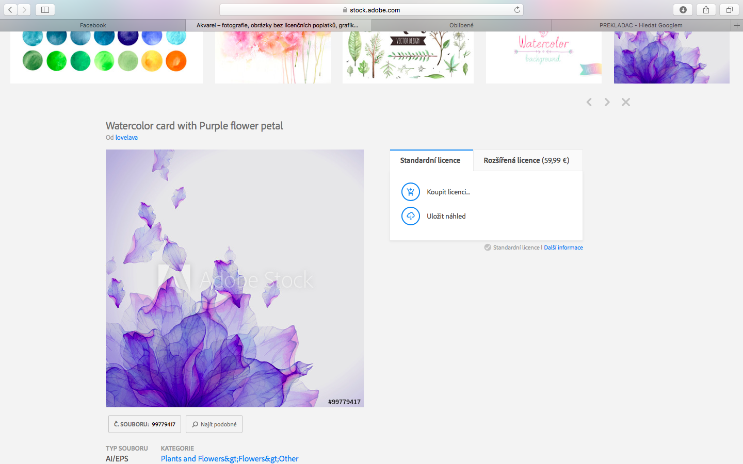Switch to Rozšířená licence tab
This screenshot has height=464, width=743.
coord(526,160)
